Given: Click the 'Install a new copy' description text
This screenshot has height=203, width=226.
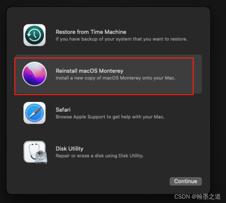Looking at the screenshot, I should click(116, 78).
